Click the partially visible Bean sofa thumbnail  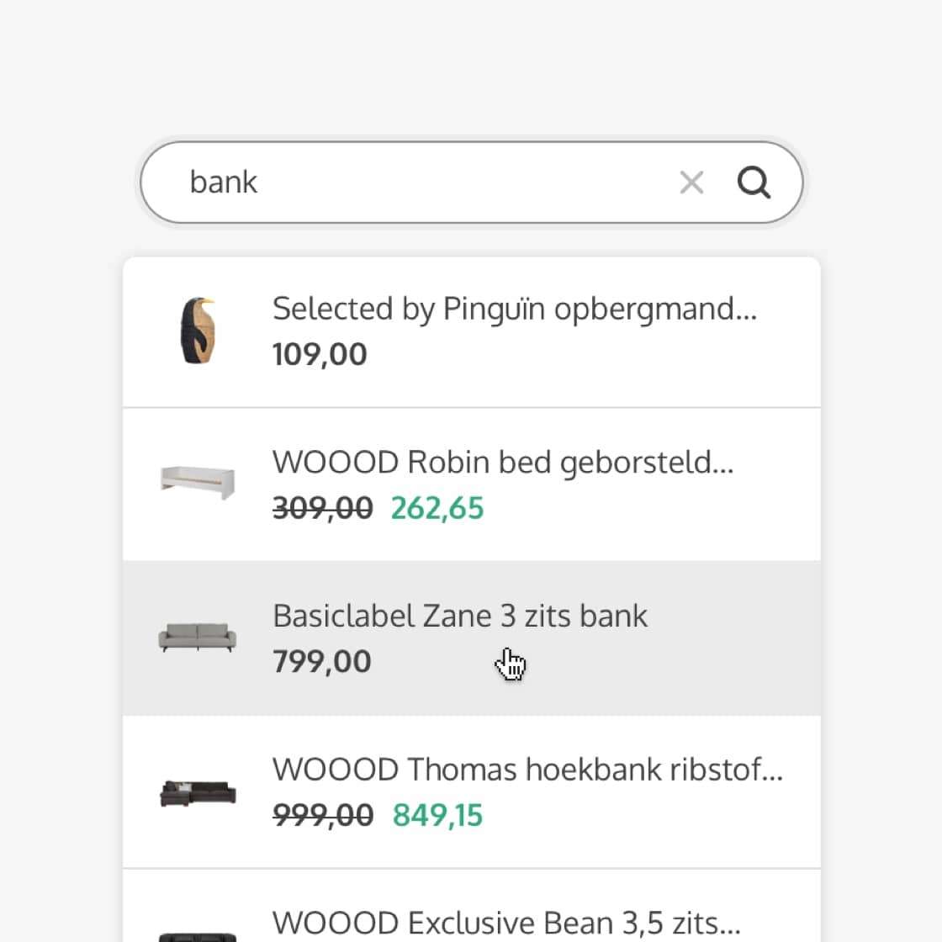(198, 935)
